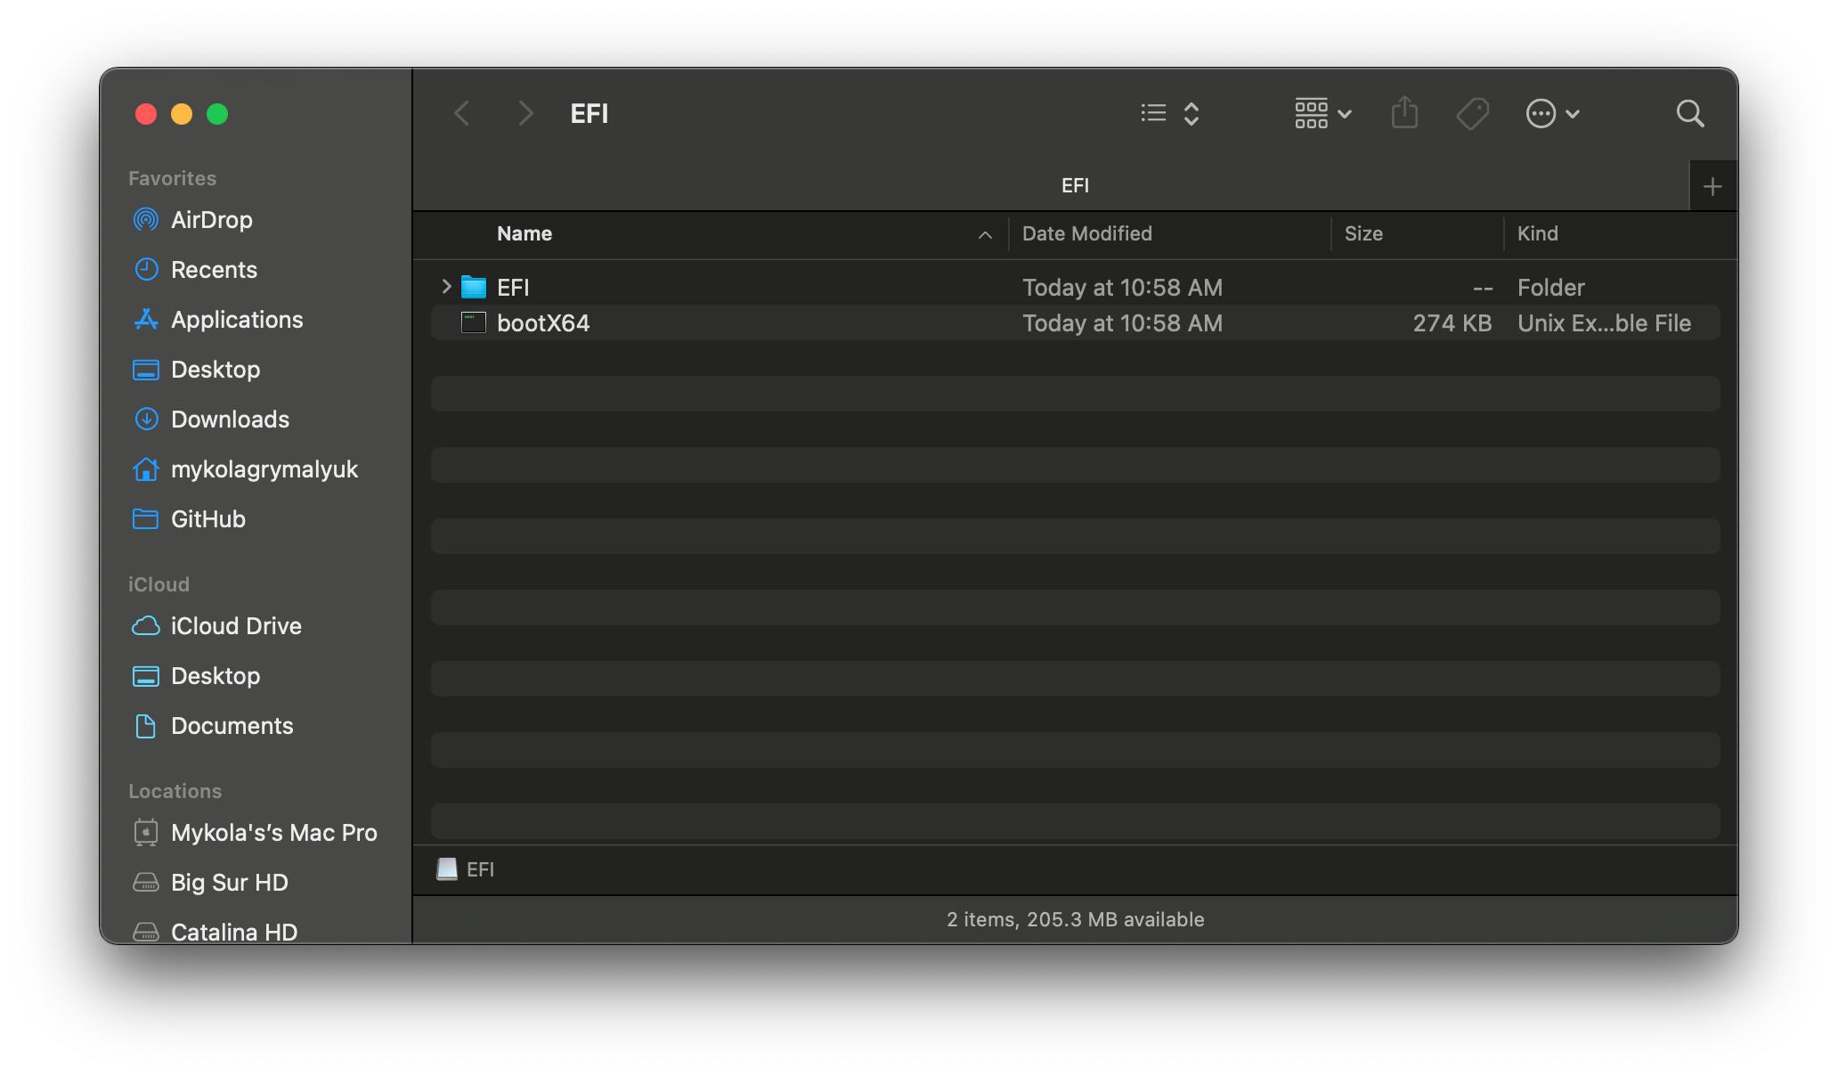Expand the EFI folder disclosure triangle

coord(445,284)
